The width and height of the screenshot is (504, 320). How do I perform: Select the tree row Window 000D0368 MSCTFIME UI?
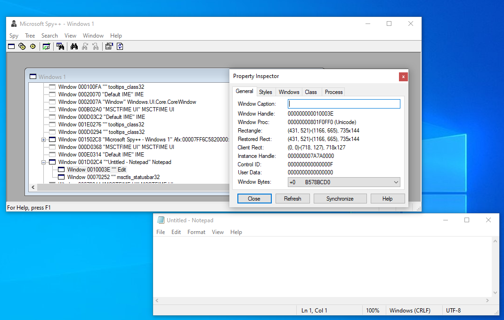116,147
